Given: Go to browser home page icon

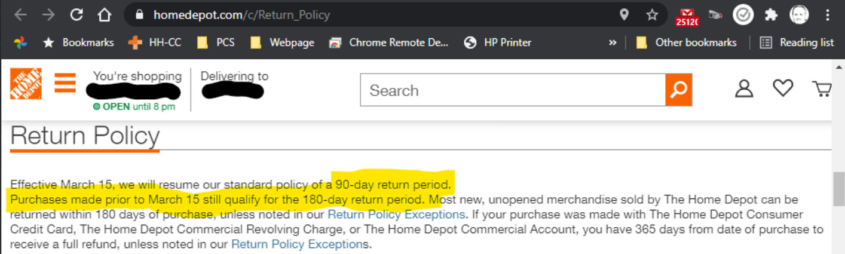Looking at the screenshot, I should tap(105, 15).
